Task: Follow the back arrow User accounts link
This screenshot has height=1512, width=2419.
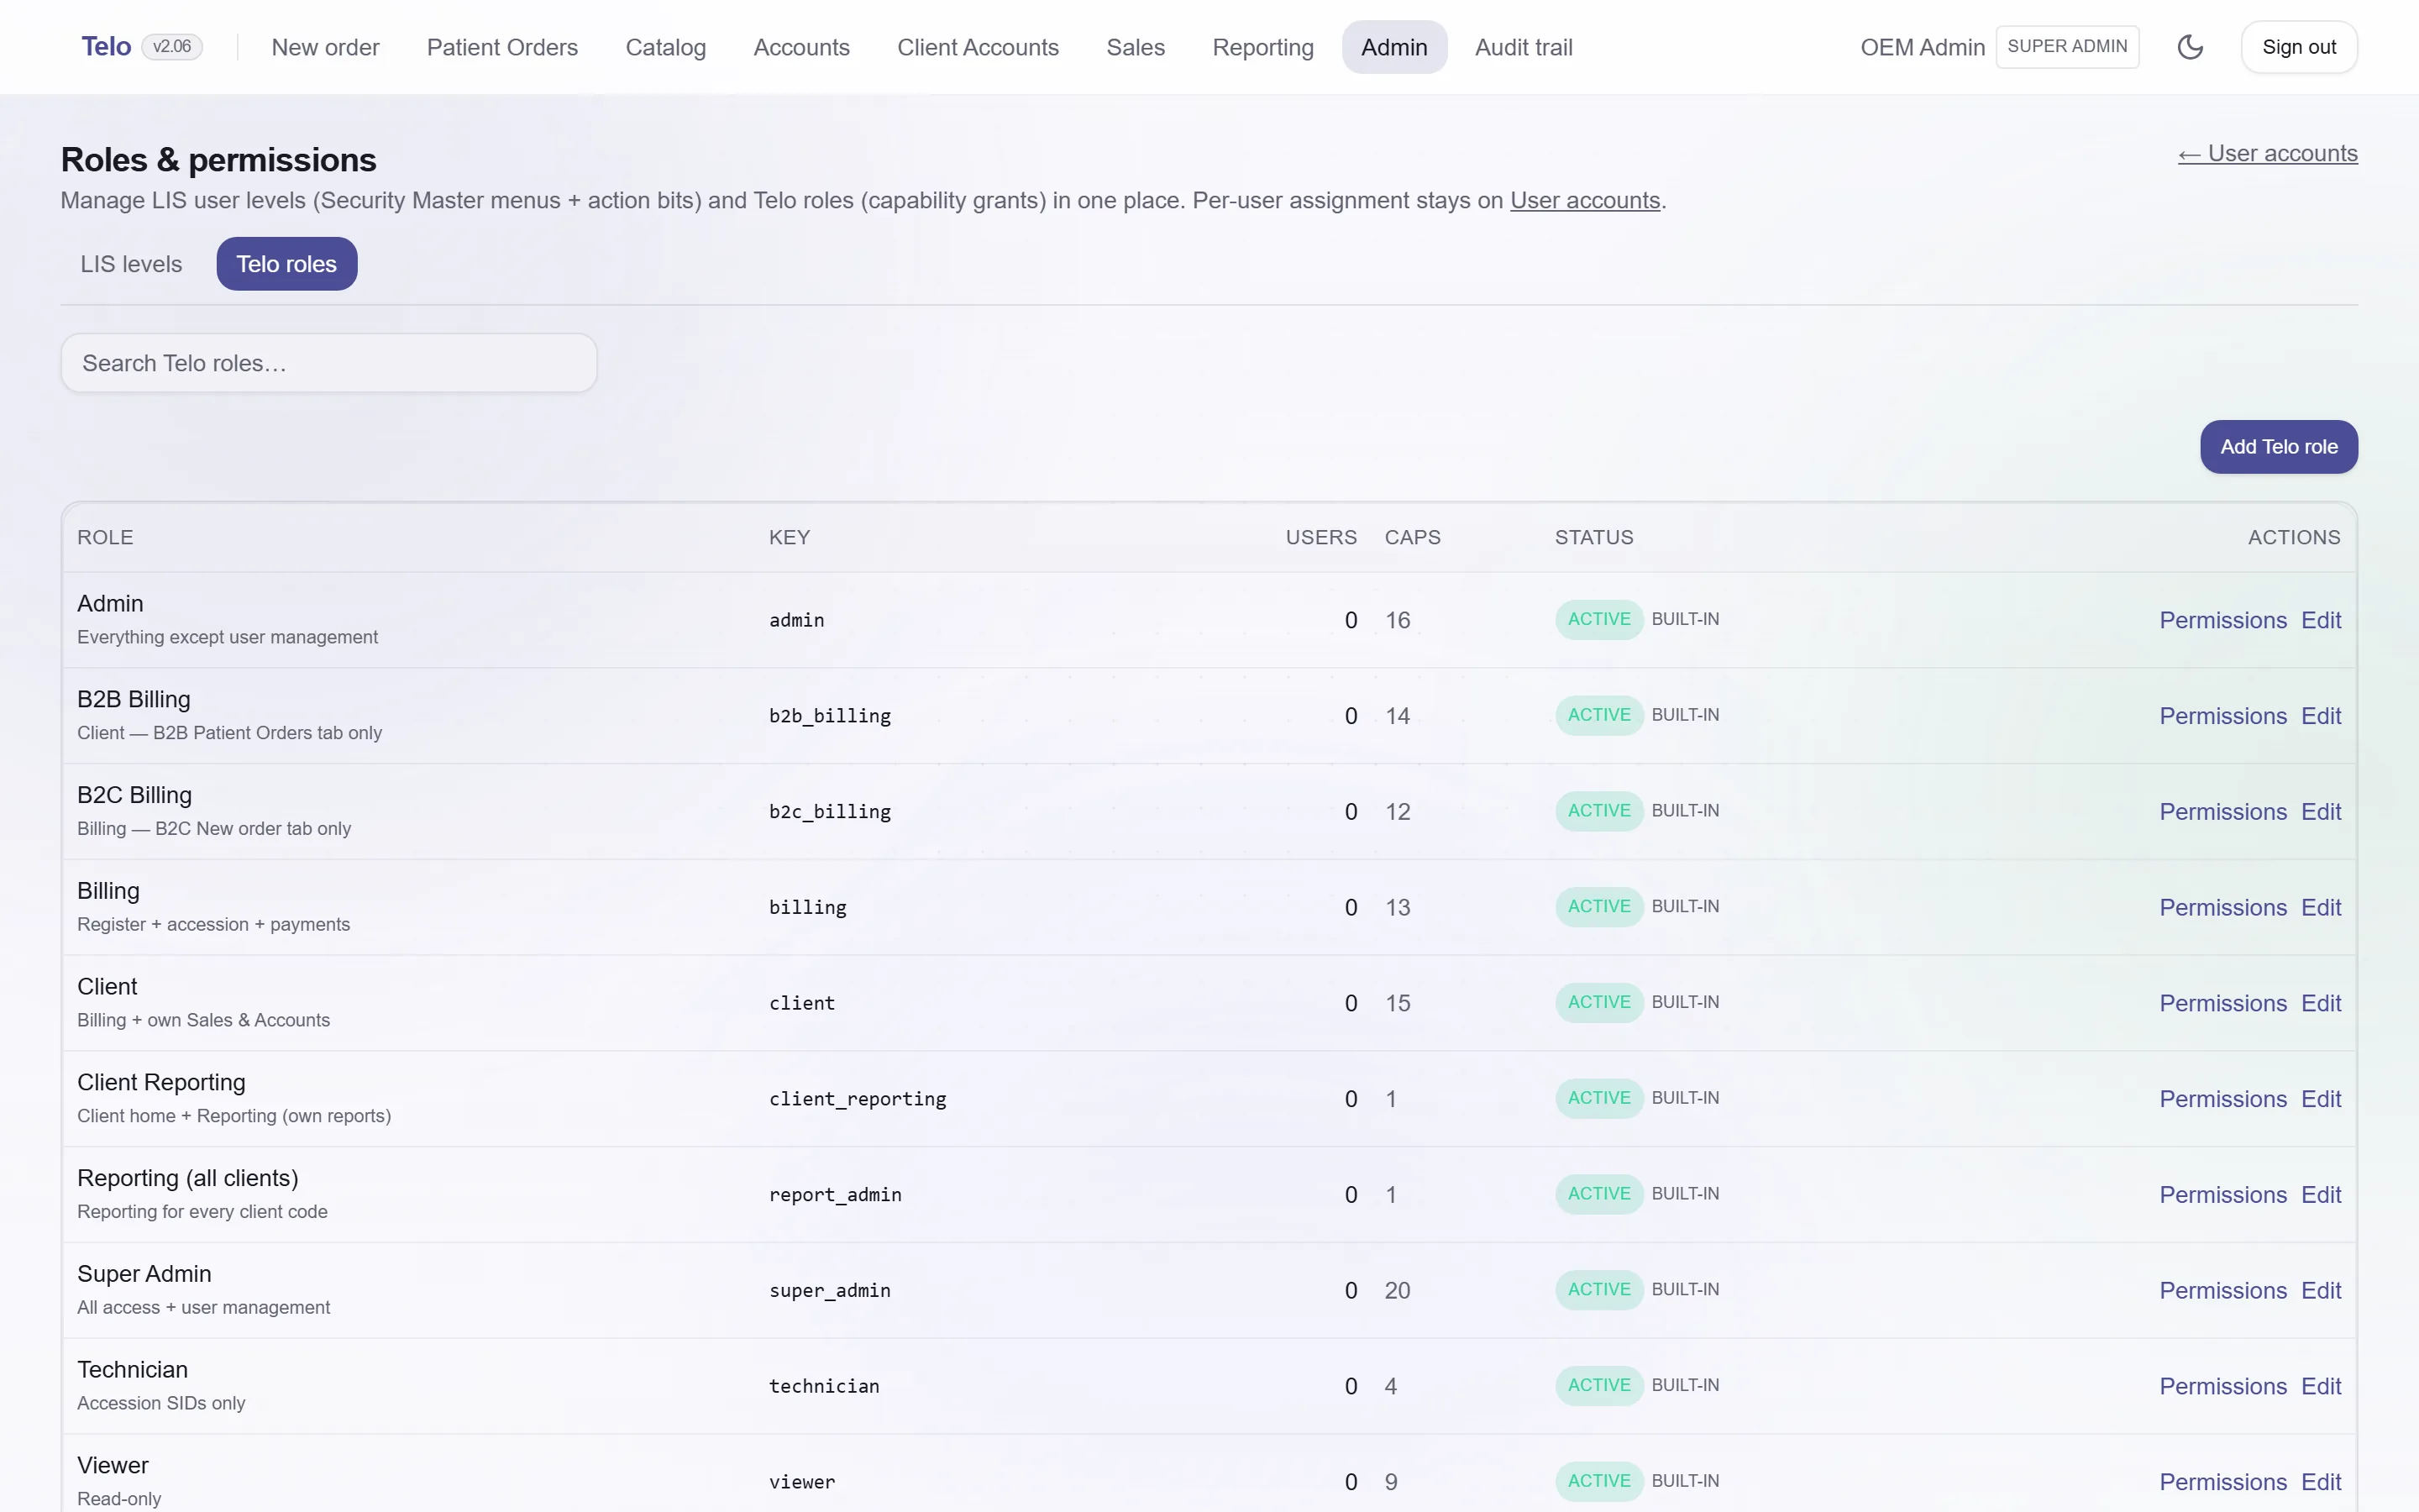Action: 2268,153
